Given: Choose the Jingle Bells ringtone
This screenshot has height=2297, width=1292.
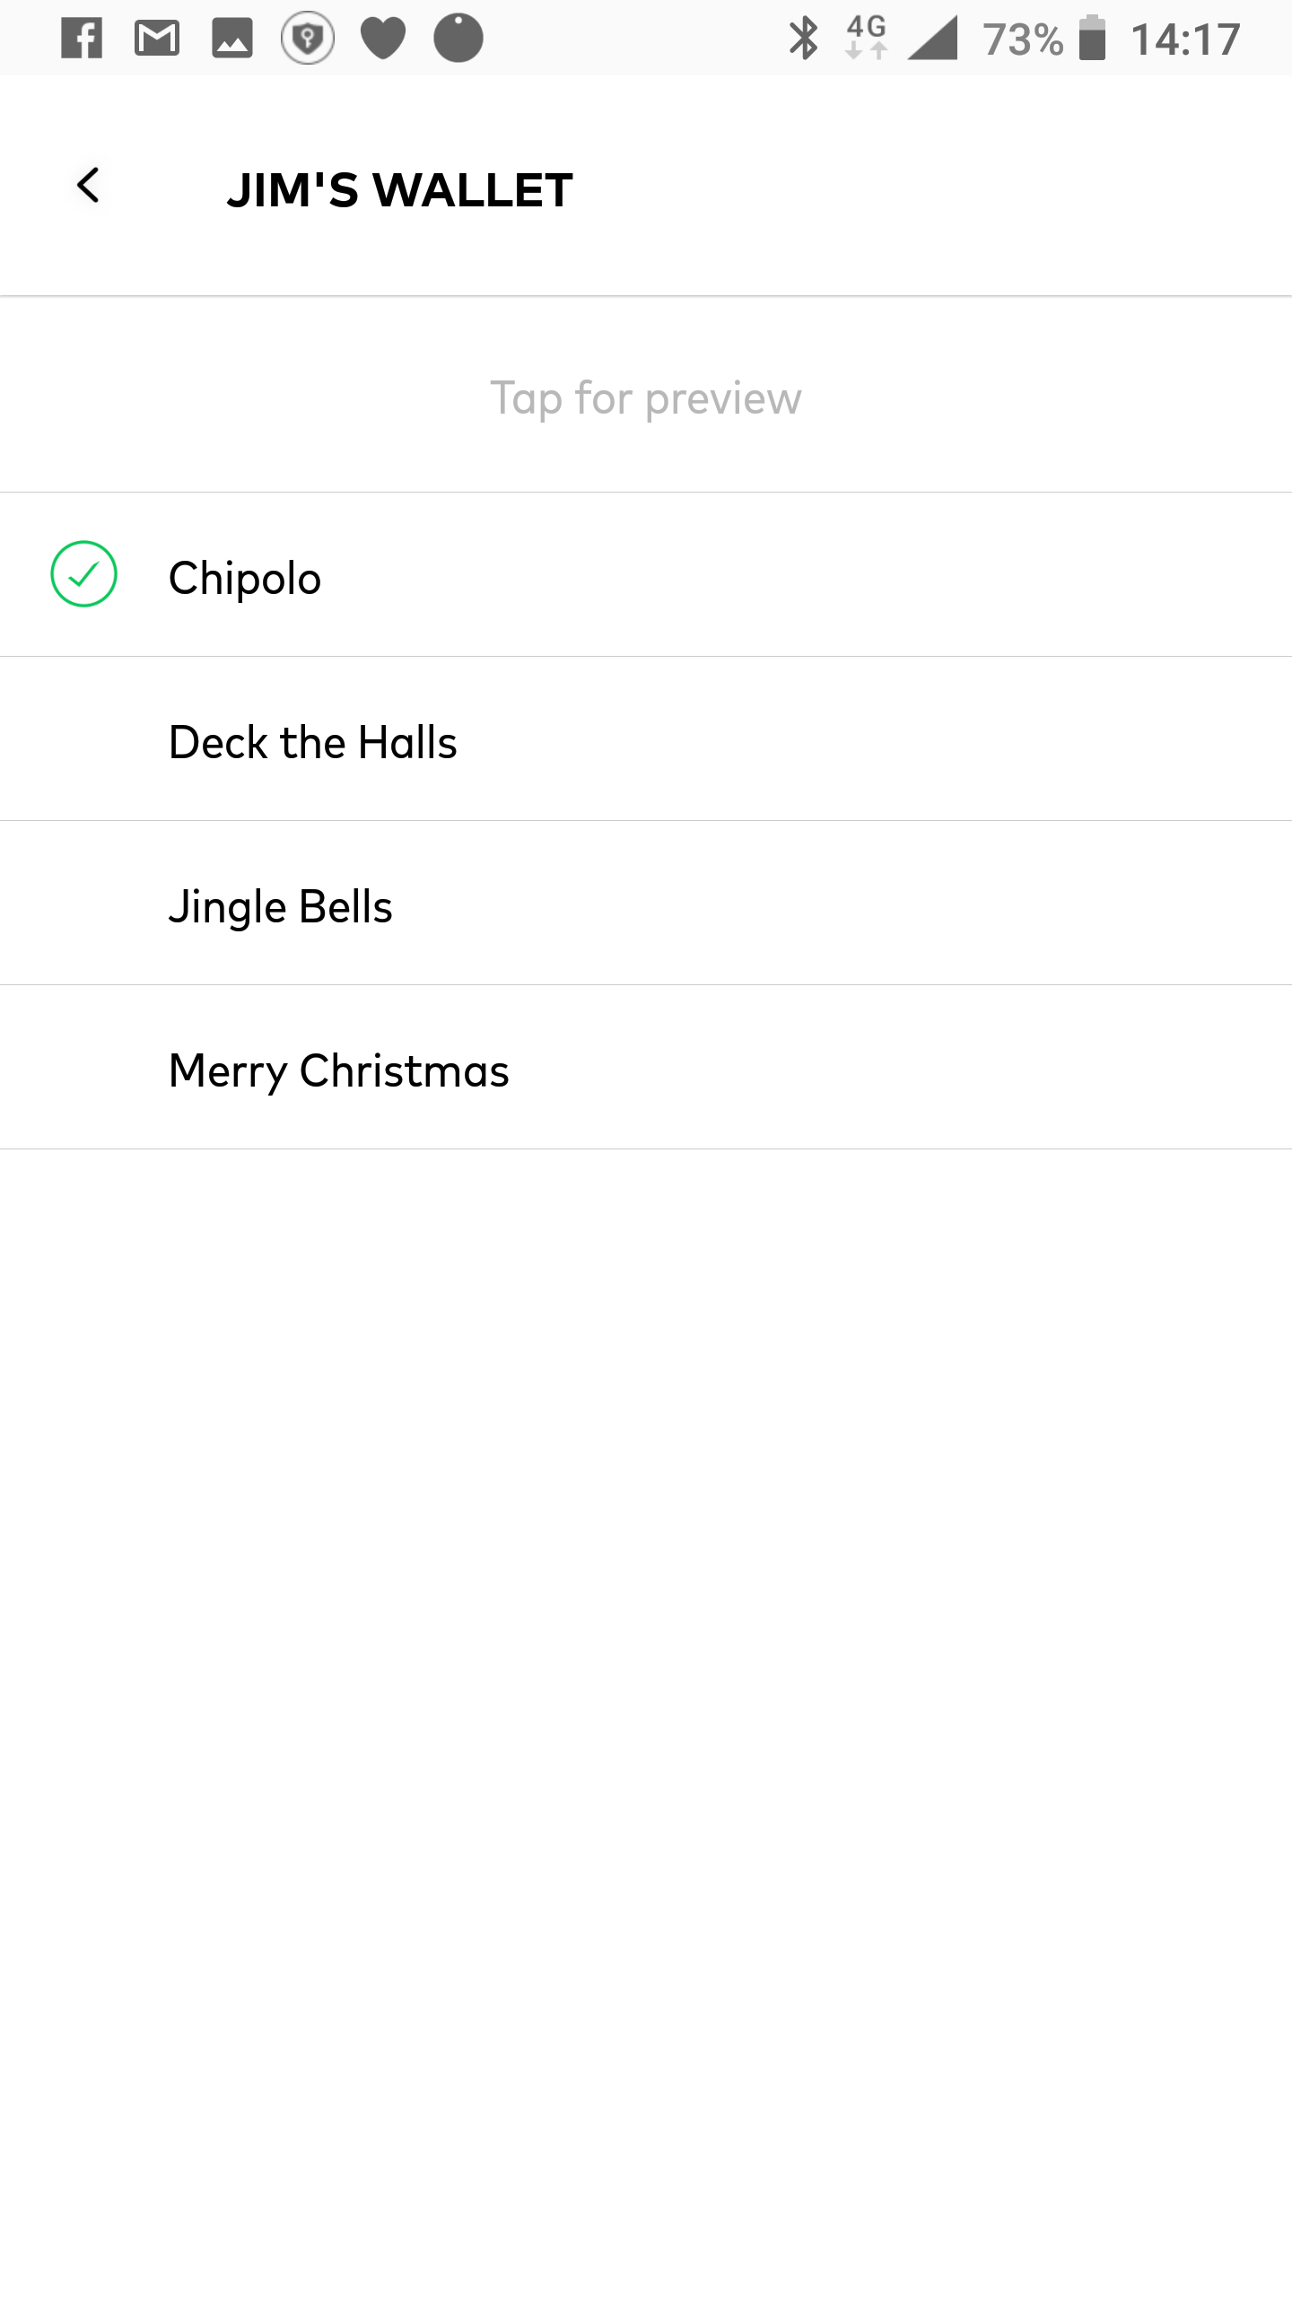Looking at the screenshot, I should (x=281, y=906).
